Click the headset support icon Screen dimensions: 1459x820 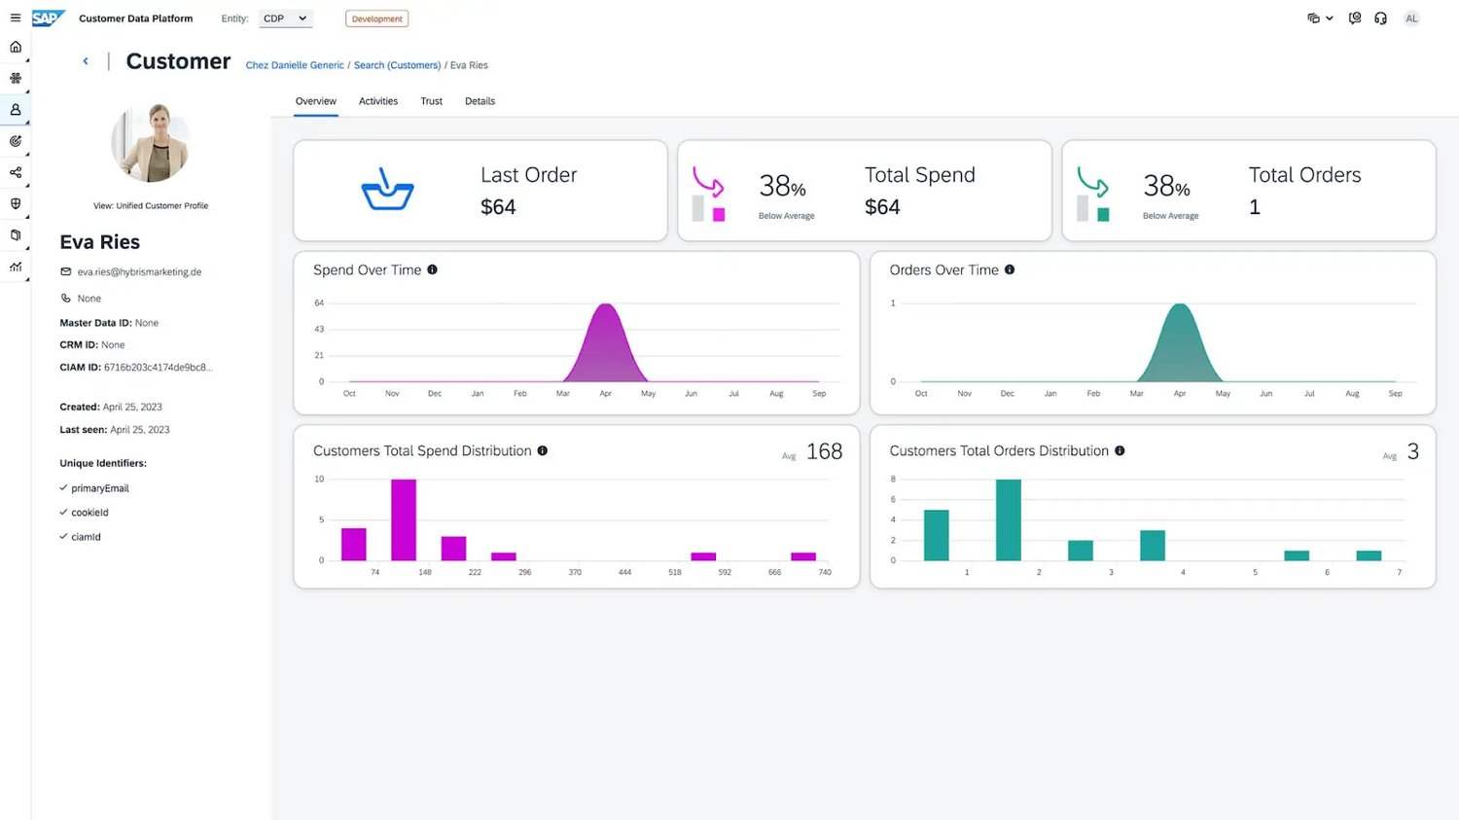1380,18
